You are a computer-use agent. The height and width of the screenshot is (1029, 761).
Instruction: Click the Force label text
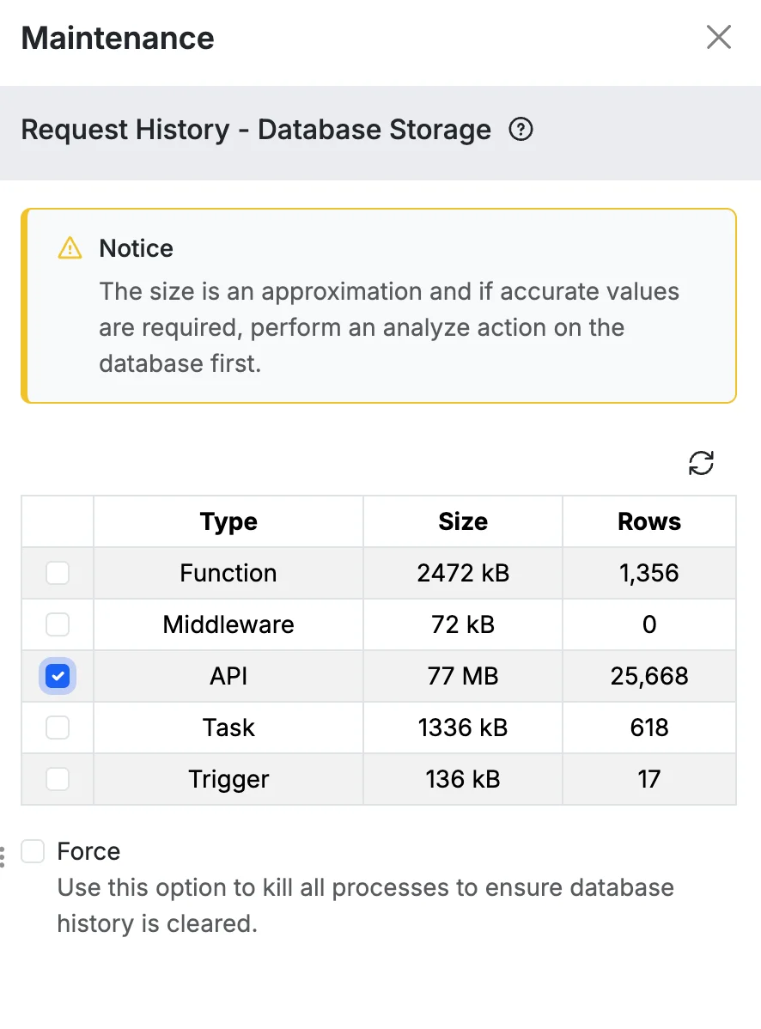pyautogui.click(x=88, y=851)
